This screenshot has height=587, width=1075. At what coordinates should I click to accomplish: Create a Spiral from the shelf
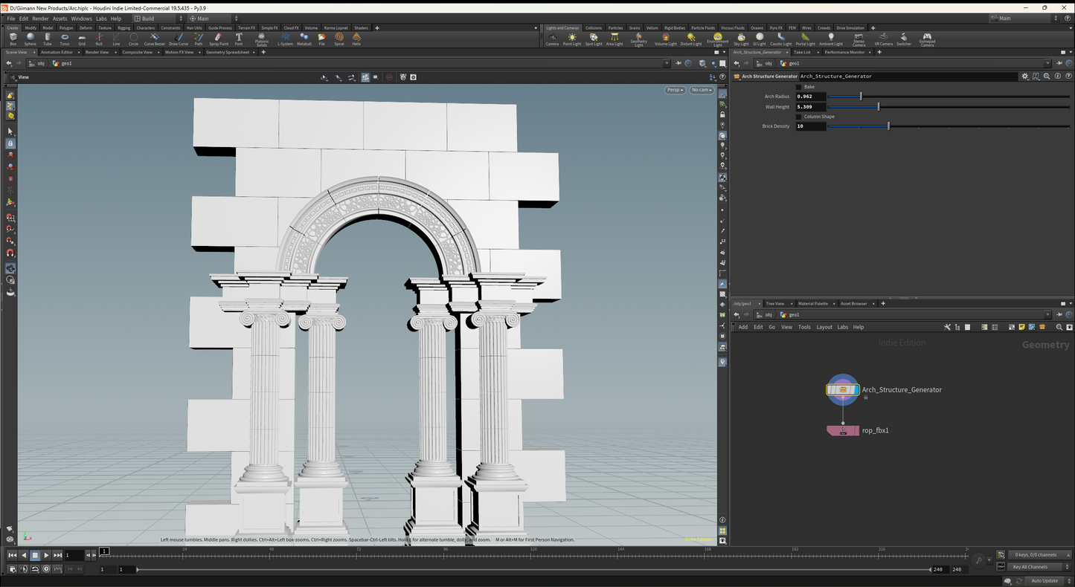[x=339, y=39]
